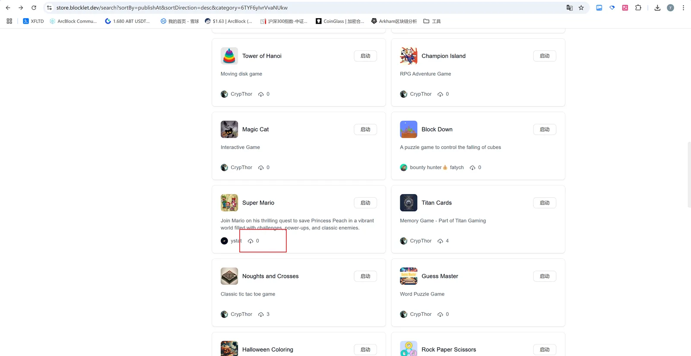
Task: Click the blue diamond extension icon in toolbar
Action: tap(612, 8)
